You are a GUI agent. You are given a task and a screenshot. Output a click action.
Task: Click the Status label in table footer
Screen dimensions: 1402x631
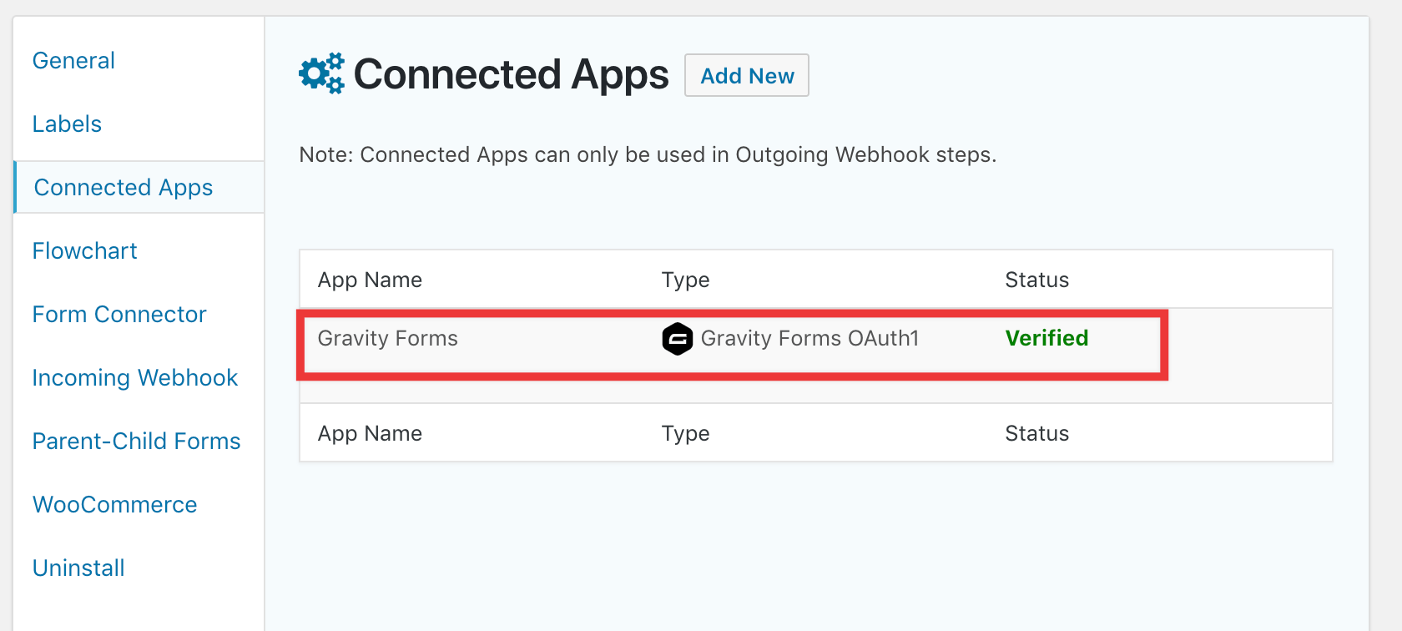point(1036,433)
